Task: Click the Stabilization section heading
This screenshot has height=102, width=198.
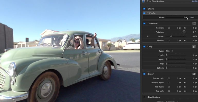Action: pos(154,97)
